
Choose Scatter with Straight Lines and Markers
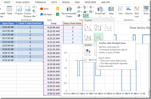[88, 38]
